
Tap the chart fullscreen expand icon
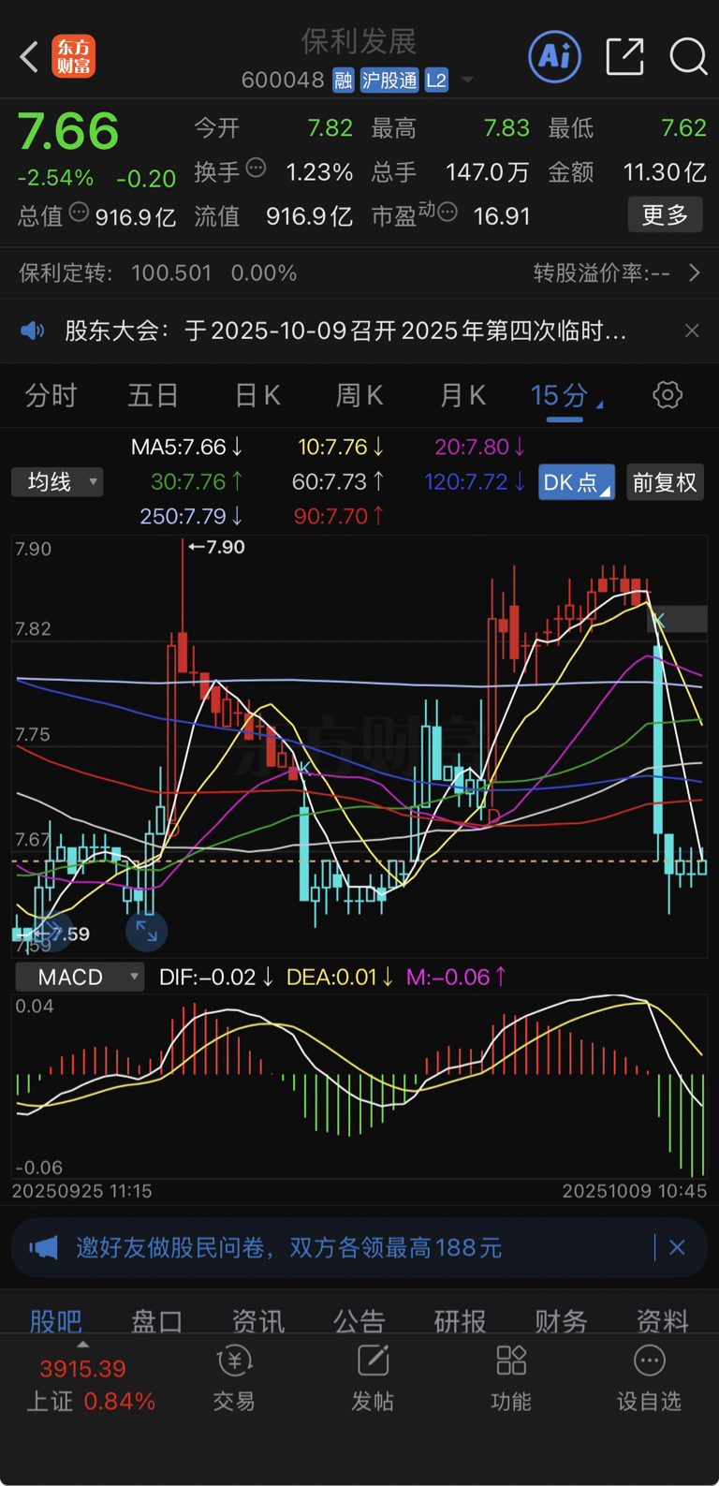tap(146, 930)
